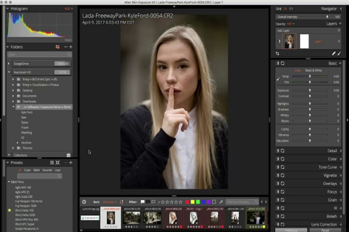Show All presets tab

tap(20, 170)
